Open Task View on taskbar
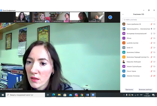The image size is (157, 106). (x=48, y=95)
